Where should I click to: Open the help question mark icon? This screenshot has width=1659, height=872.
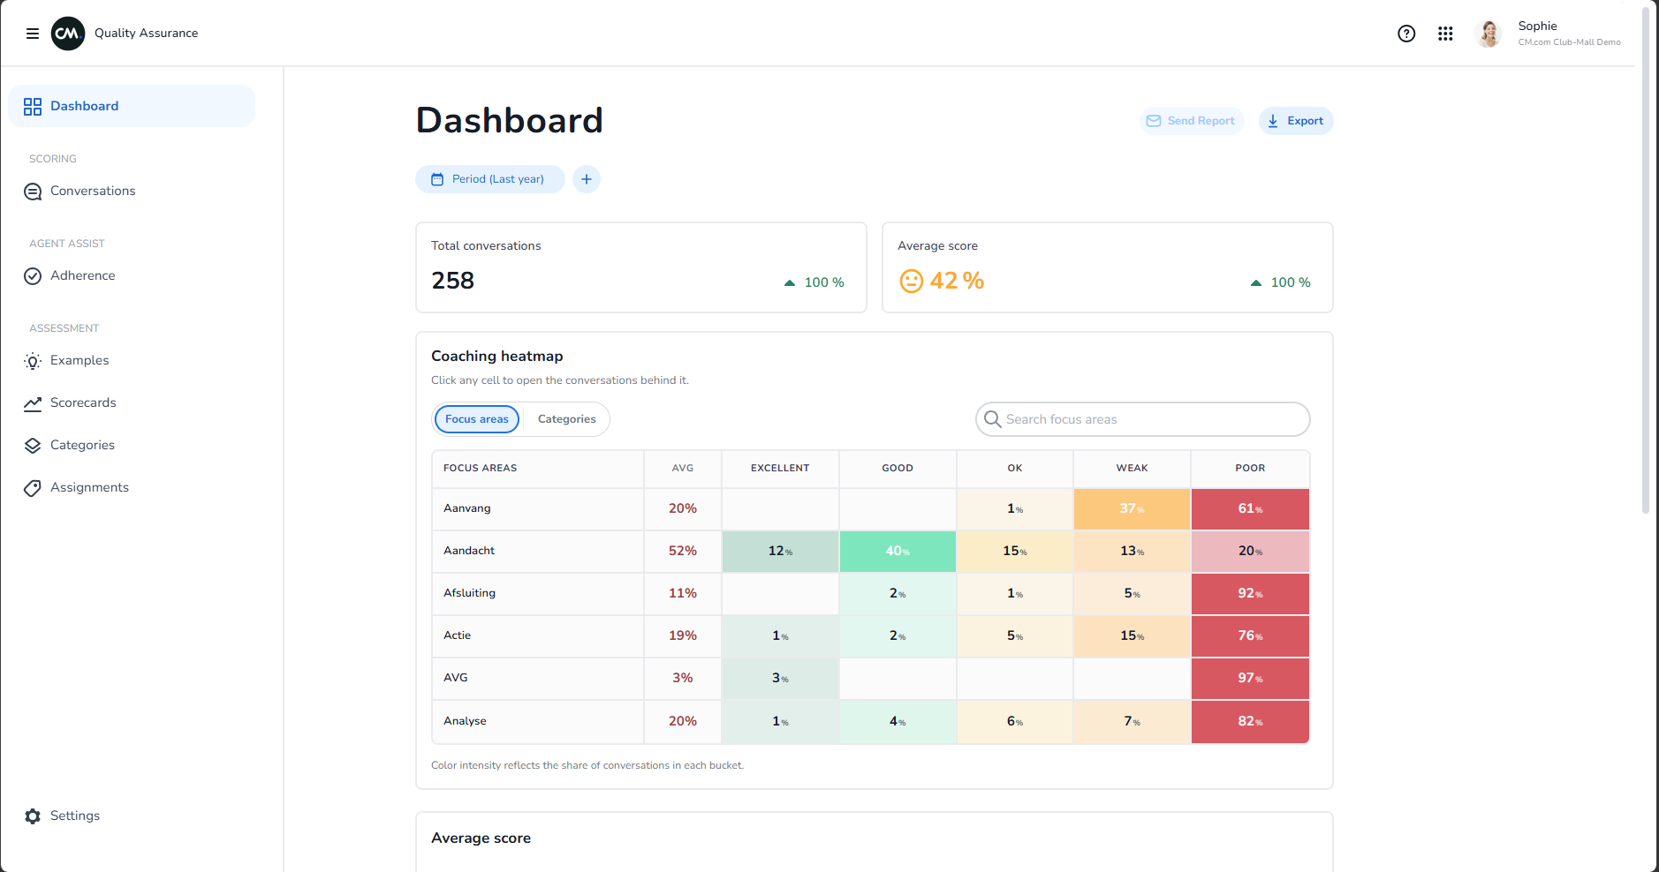(1406, 34)
